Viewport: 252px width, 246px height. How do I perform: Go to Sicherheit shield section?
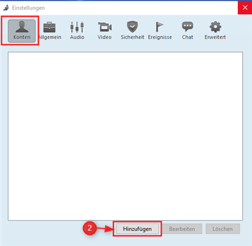tap(132, 31)
